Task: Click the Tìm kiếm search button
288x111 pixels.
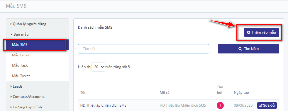Action: [248, 49]
